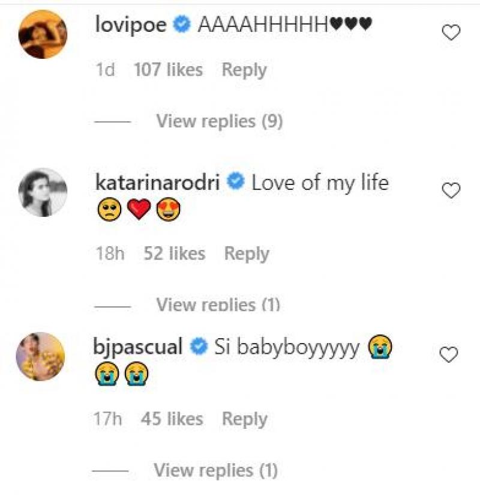Expand View replies (9) under lovipoe
The image size is (480, 495).
[x=219, y=121]
